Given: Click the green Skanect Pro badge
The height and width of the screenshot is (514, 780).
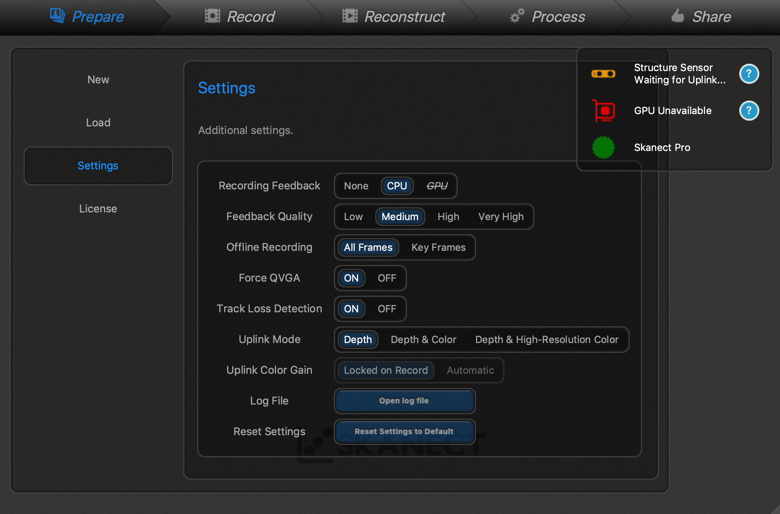Looking at the screenshot, I should pos(603,148).
